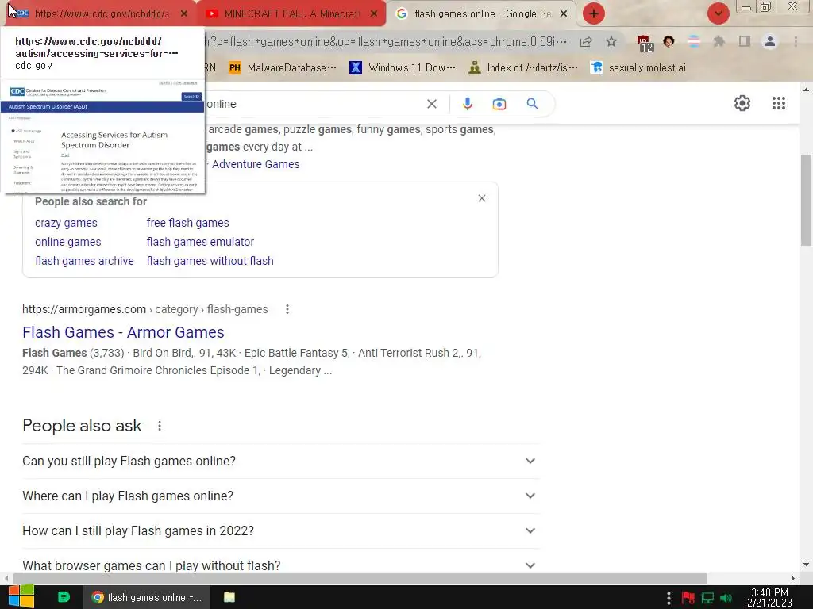Open the tab search dropdown button
This screenshot has height=609, width=813.
[718, 13]
